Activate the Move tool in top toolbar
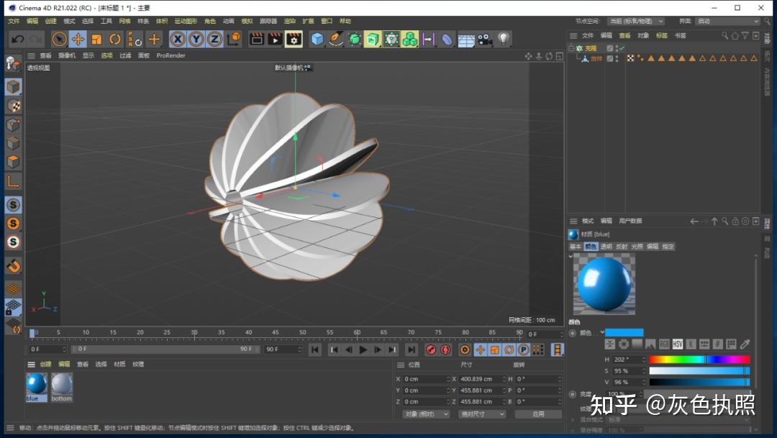The width and height of the screenshot is (777, 438). [x=77, y=39]
